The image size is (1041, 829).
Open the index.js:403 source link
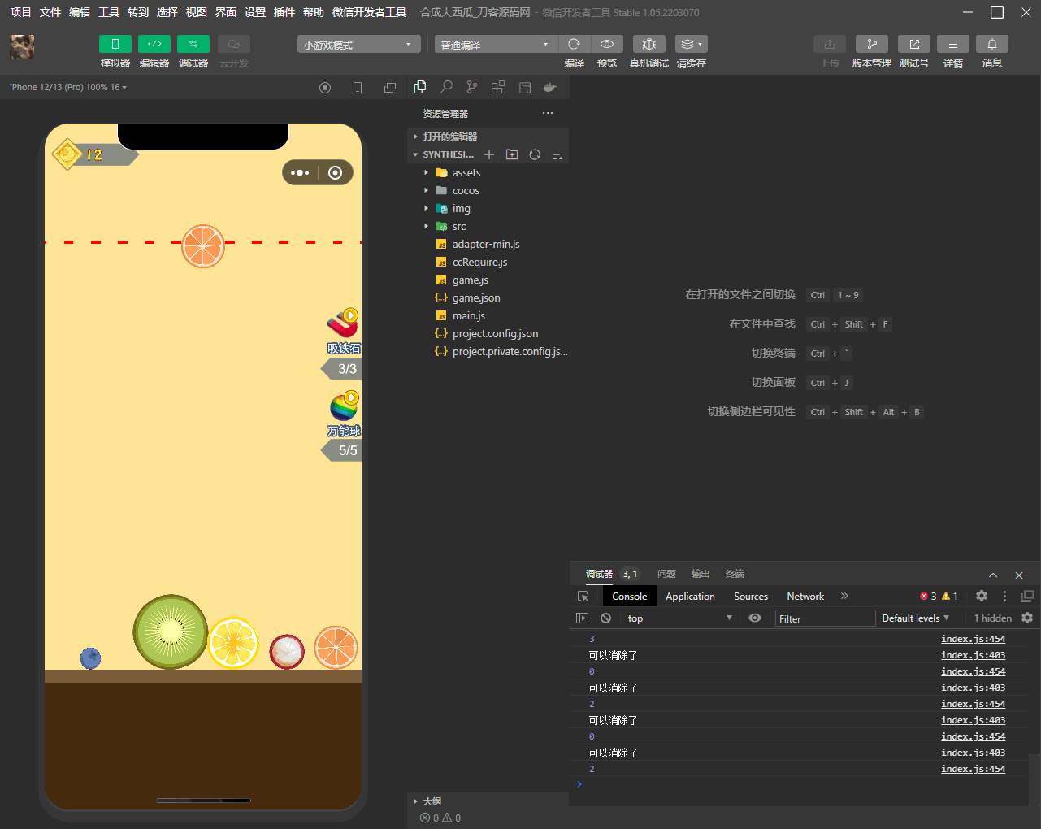pos(973,655)
